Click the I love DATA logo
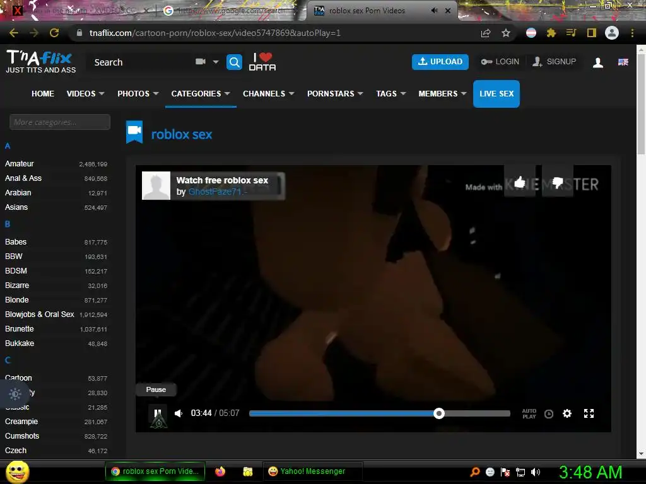 point(262,62)
